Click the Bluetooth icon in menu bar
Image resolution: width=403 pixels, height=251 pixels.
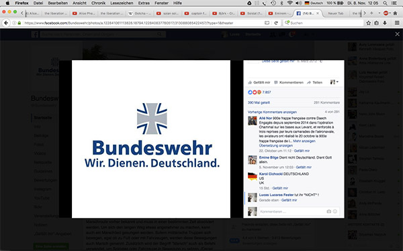click(281, 3)
